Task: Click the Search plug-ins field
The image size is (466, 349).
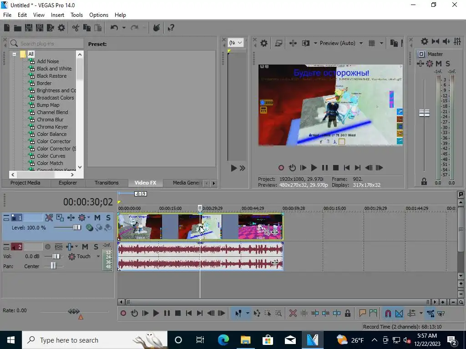Action: pyautogui.click(x=46, y=44)
